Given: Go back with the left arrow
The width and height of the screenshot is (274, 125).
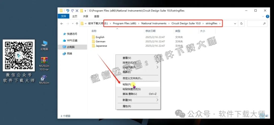Looking at the screenshot, I should pyautogui.click(x=62, y=24).
